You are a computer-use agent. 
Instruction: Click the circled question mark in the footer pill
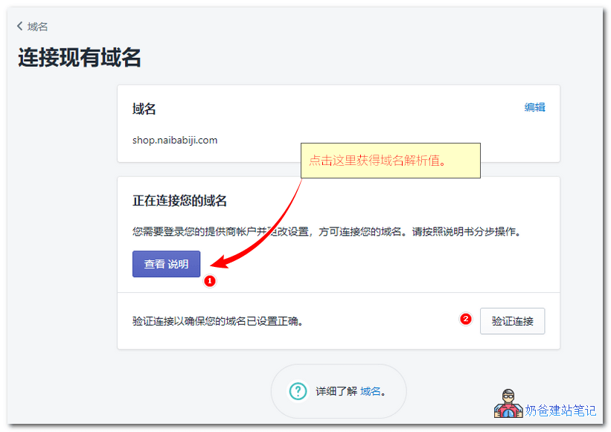297,390
